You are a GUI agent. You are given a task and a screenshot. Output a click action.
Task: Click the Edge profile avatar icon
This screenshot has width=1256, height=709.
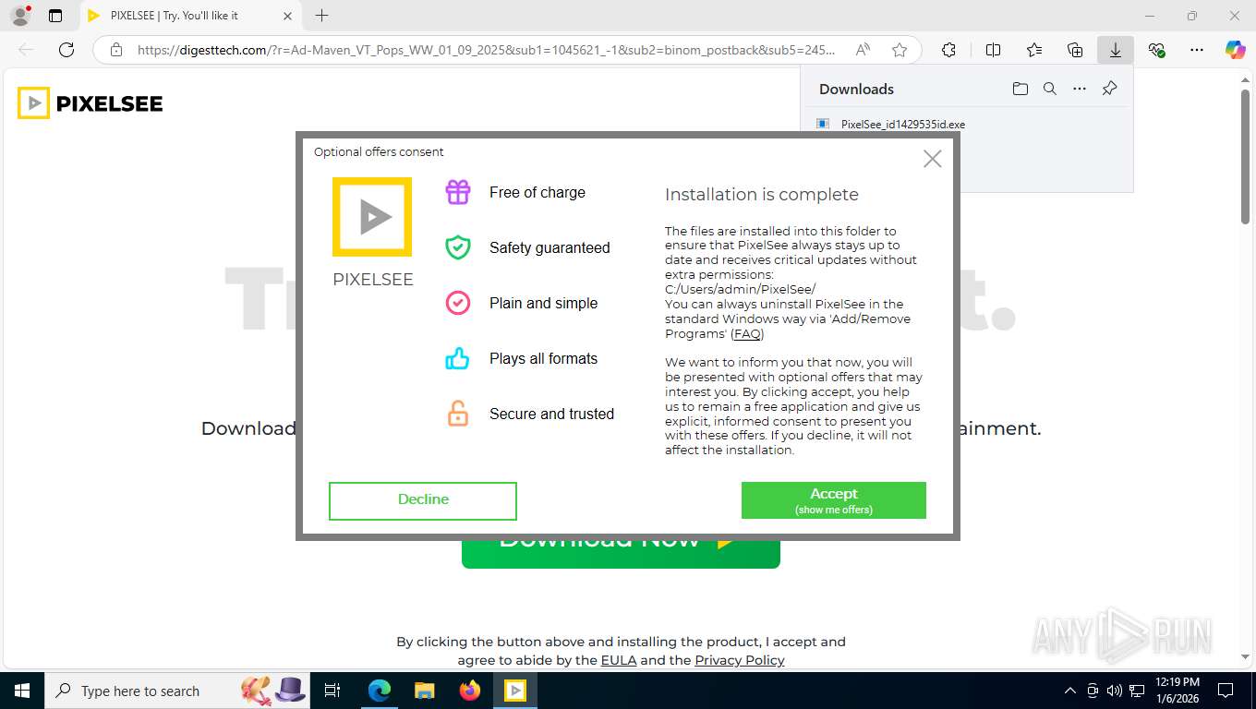19,16
